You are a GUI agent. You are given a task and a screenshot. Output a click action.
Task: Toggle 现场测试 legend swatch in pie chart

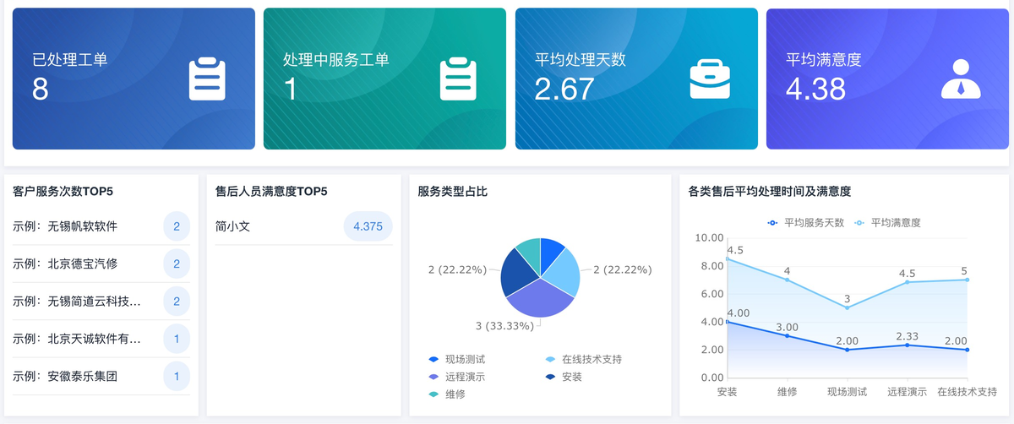point(433,360)
